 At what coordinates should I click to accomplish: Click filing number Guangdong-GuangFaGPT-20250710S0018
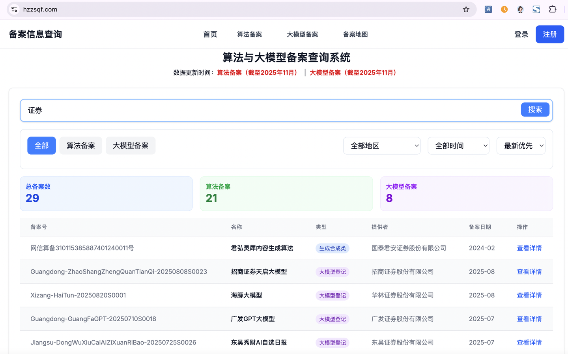(x=93, y=319)
